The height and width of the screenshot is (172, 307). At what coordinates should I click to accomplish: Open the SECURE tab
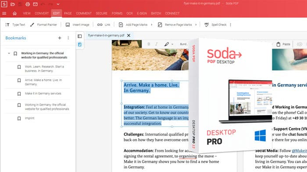102,13
